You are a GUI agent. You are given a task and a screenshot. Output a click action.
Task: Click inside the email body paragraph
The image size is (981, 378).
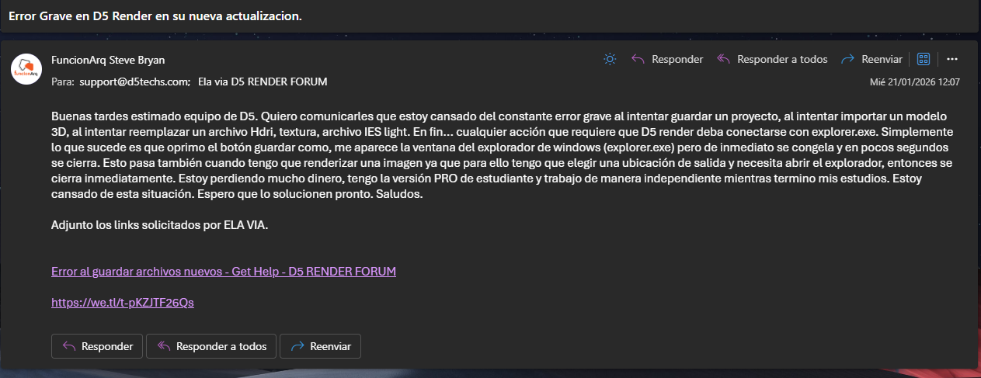[497, 155]
